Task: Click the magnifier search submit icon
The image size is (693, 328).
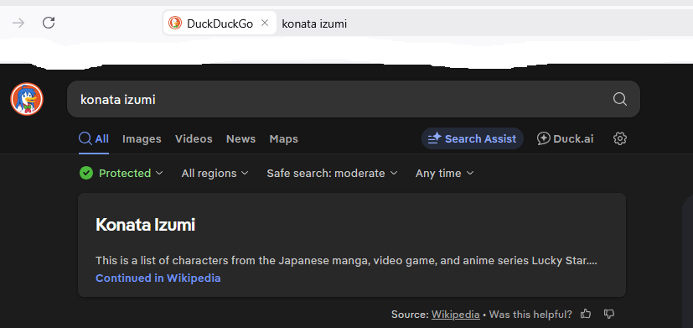Action: pos(619,99)
